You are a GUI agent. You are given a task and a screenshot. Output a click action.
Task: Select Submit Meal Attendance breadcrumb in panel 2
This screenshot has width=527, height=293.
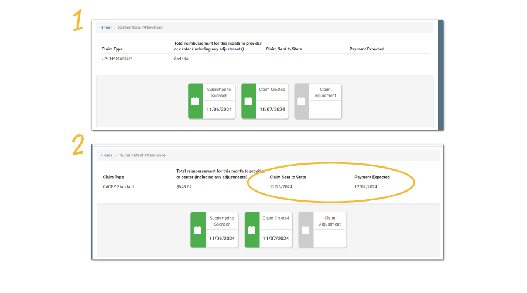coord(142,155)
